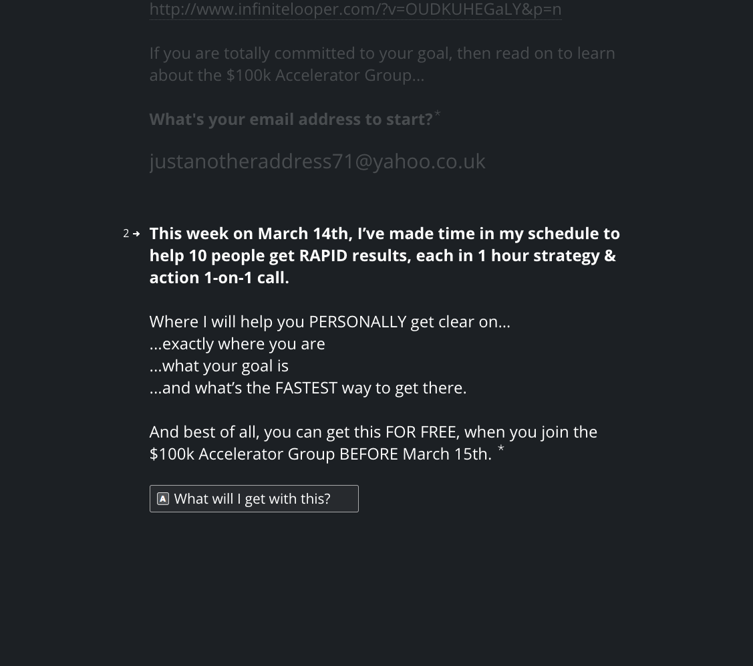Click the arrow icon beside question 2
The height and width of the screenshot is (666, 753).
136,234
